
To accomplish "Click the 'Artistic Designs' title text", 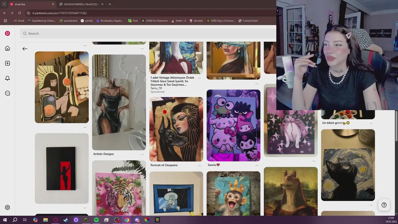I will pos(104,154).
